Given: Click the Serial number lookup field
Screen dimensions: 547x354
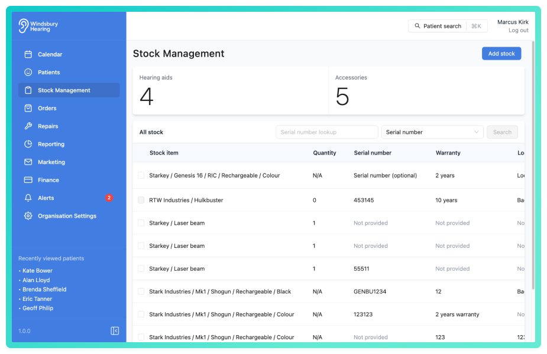Looking at the screenshot, I should [327, 132].
